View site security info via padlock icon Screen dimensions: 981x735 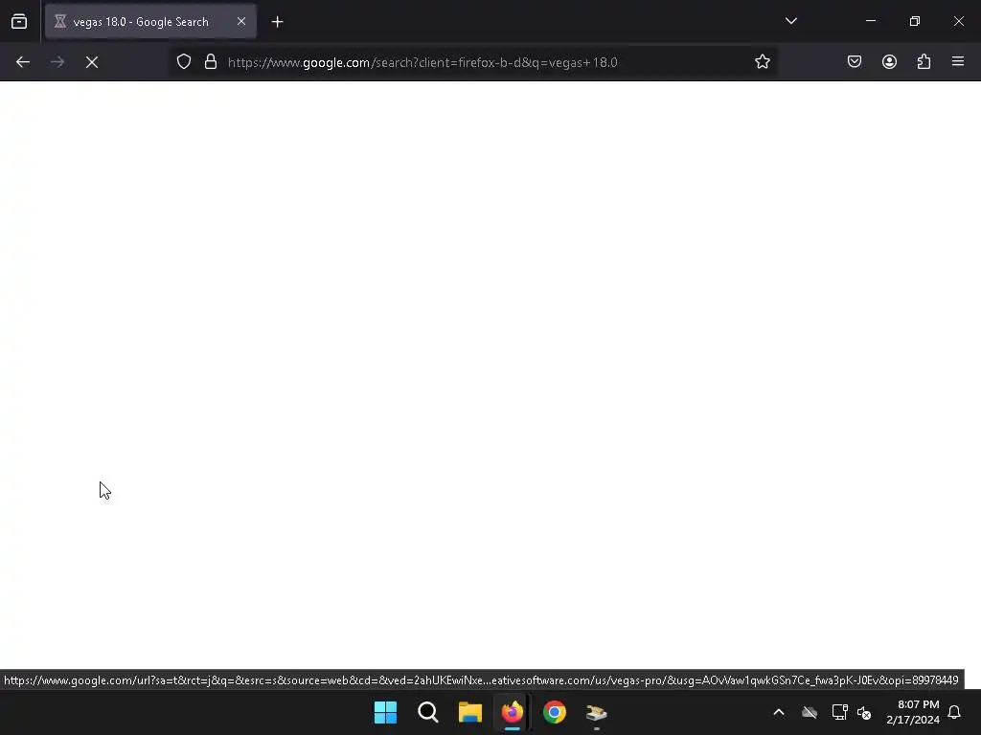[x=211, y=62]
